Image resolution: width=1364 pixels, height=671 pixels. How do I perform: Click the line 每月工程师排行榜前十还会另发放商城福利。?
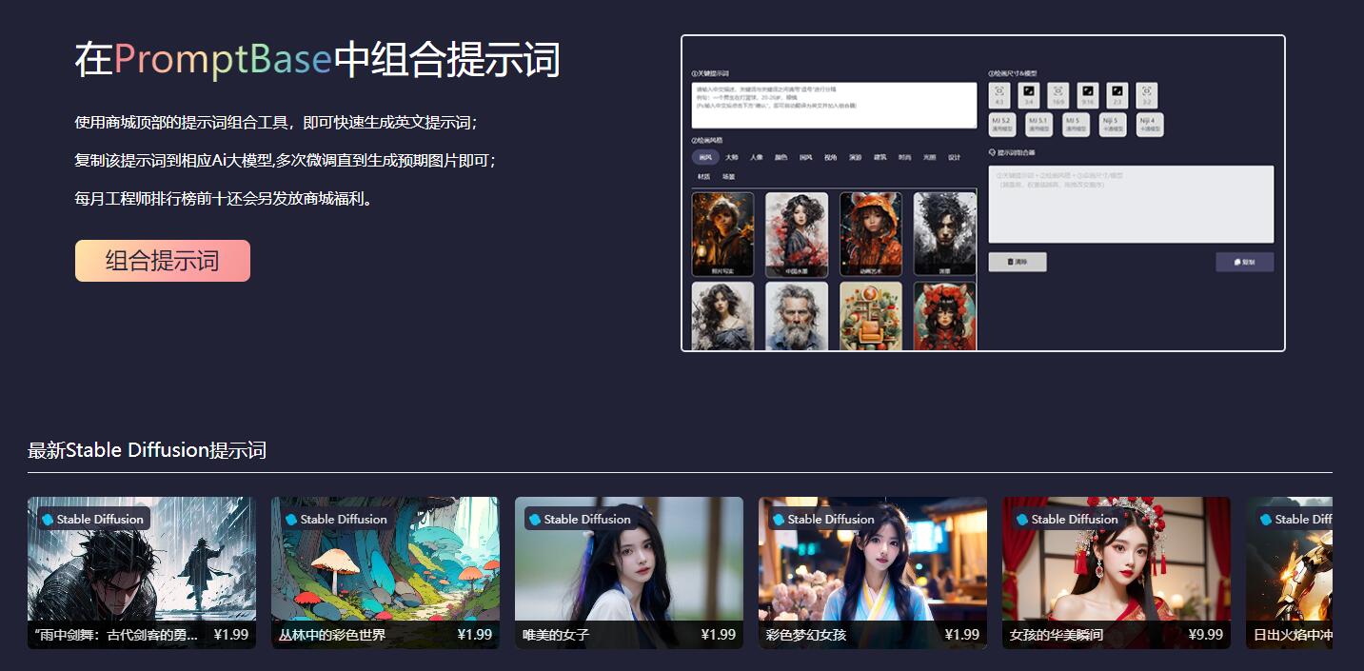225,199
